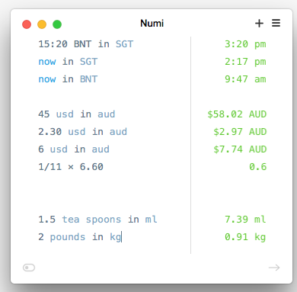297x292 pixels.
Task: Click the Numi window title
Action: [x=152, y=24]
